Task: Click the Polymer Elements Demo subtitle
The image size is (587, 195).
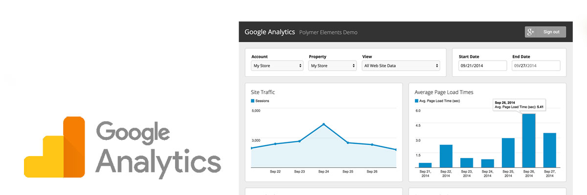Action: (x=328, y=33)
